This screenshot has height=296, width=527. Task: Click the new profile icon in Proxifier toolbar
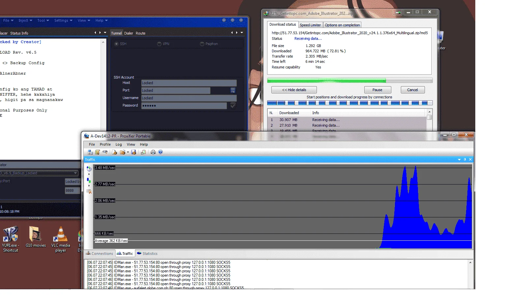tap(114, 152)
